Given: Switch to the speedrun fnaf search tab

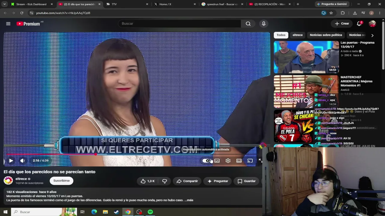Looking at the screenshot, I should (x=222, y=4).
